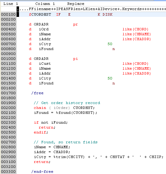
Task: Click the Replace mode indicator in status line
Action: point(76,4)
